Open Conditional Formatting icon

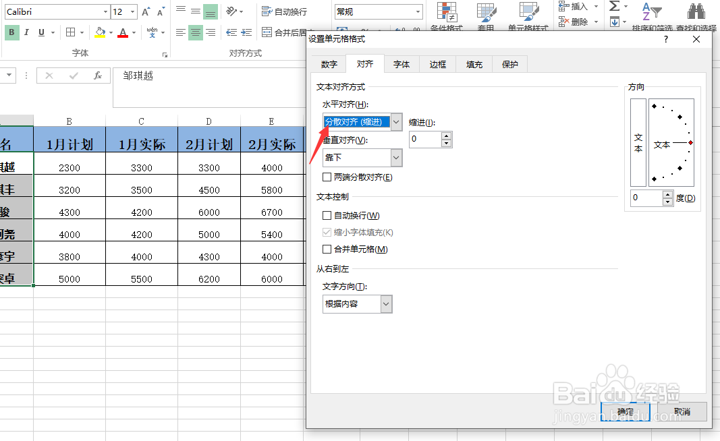(446, 12)
